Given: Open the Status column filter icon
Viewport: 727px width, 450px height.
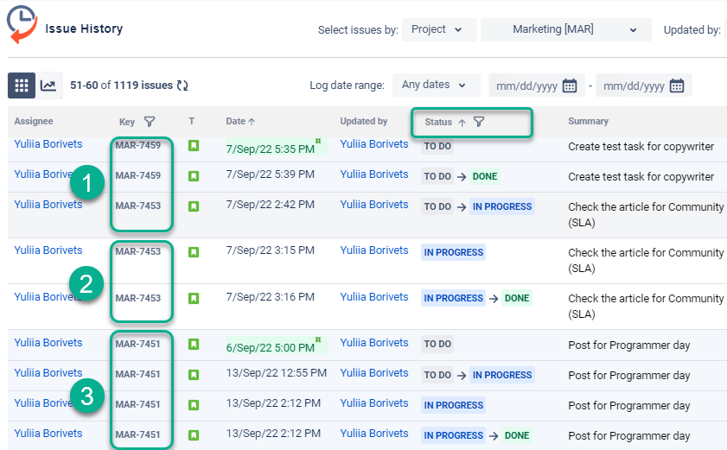Looking at the screenshot, I should pos(479,122).
